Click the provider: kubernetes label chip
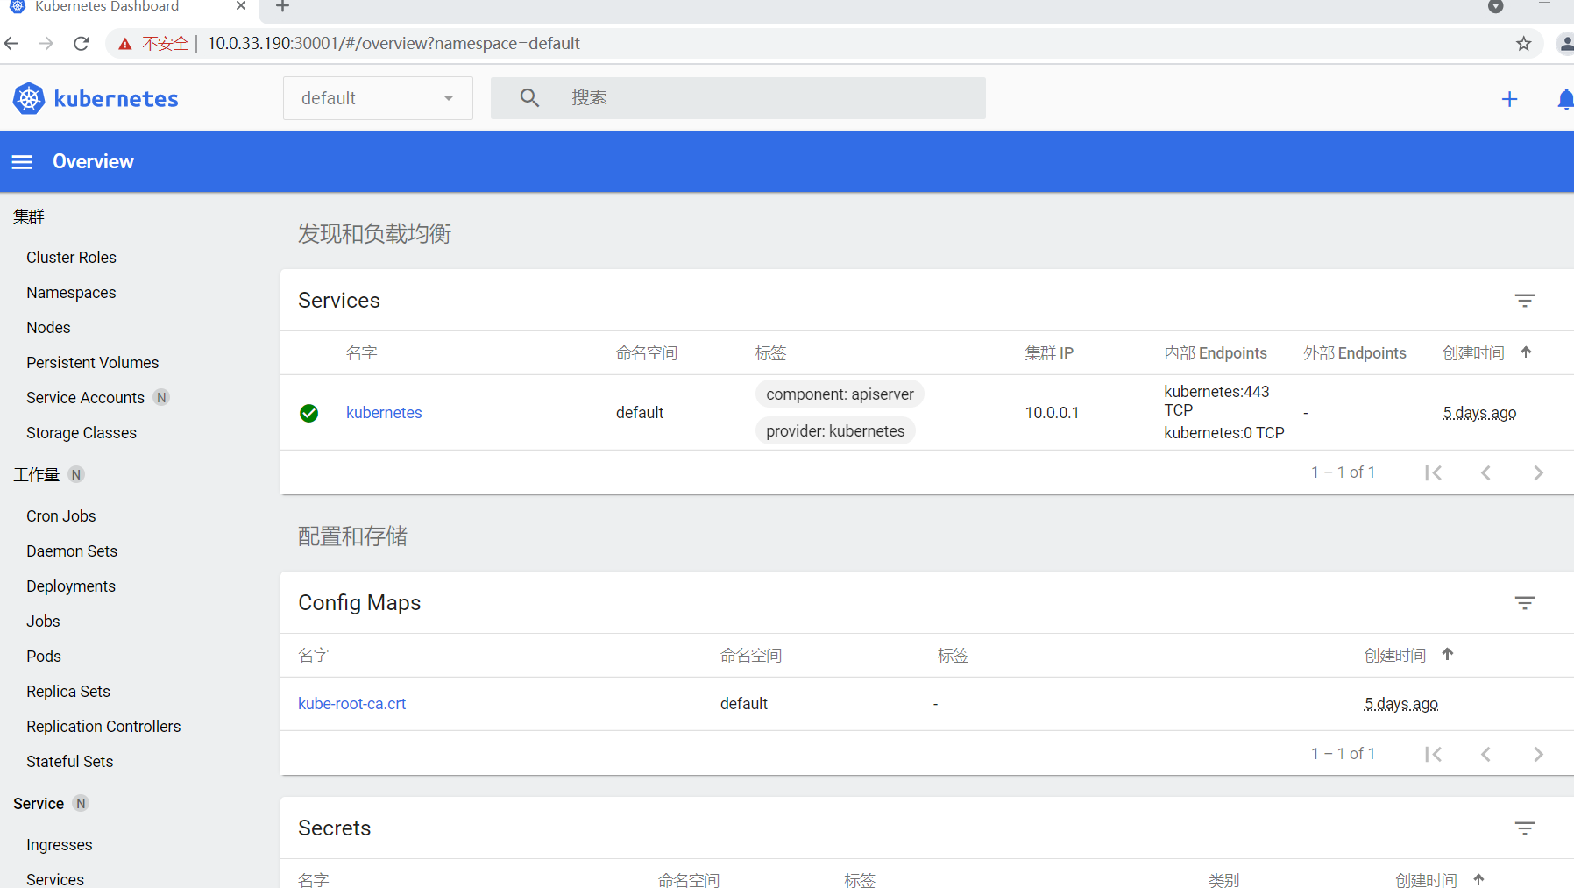The width and height of the screenshot is (1574, 888). tap(835, 431)
